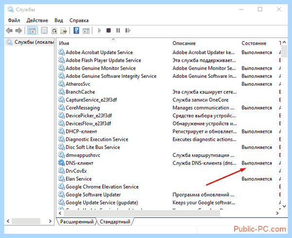Select the gear icon beside Elan Service
Viewport: 292px width, 238px height.
pyautogui.click(x=61, y=179)
